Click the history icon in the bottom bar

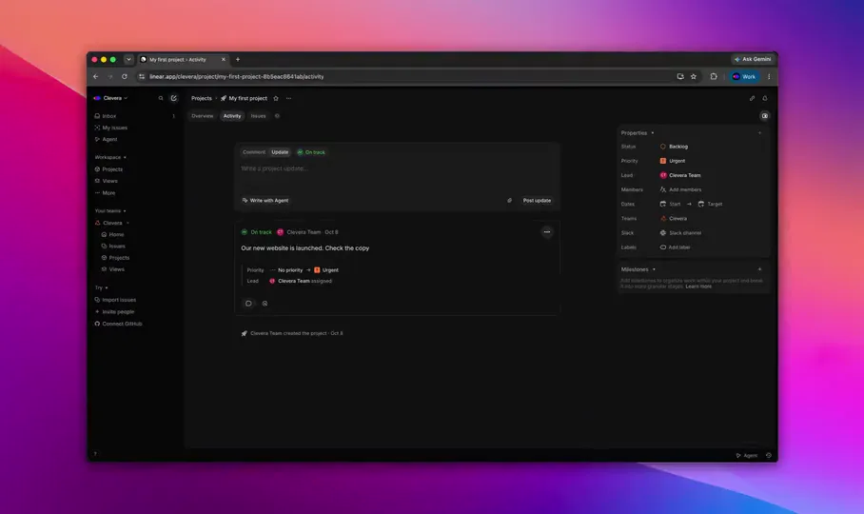pyautogui.click(x=769, y=456)
